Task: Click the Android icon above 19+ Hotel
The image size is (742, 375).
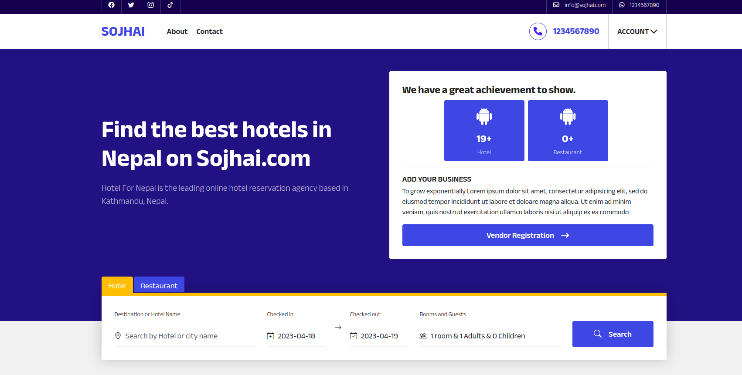Action: pos(484,116)
